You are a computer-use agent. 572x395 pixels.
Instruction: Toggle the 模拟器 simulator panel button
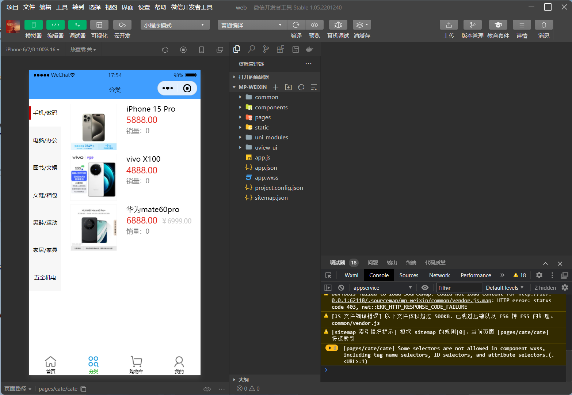(x=34, y=25)
